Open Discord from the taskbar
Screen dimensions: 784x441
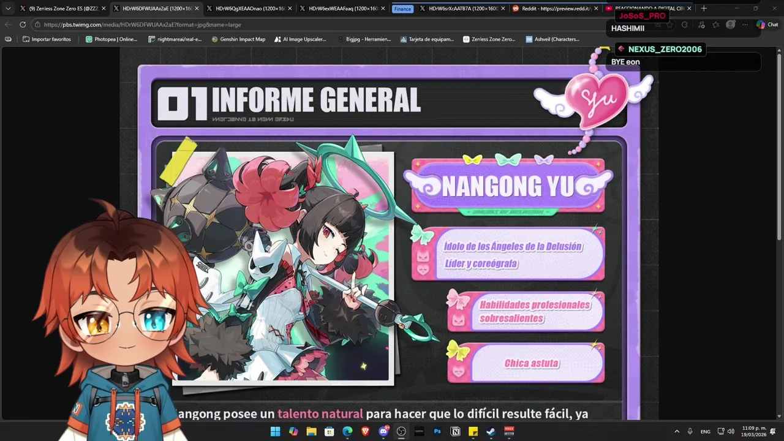pyautogui.click(x=383, y=431)
